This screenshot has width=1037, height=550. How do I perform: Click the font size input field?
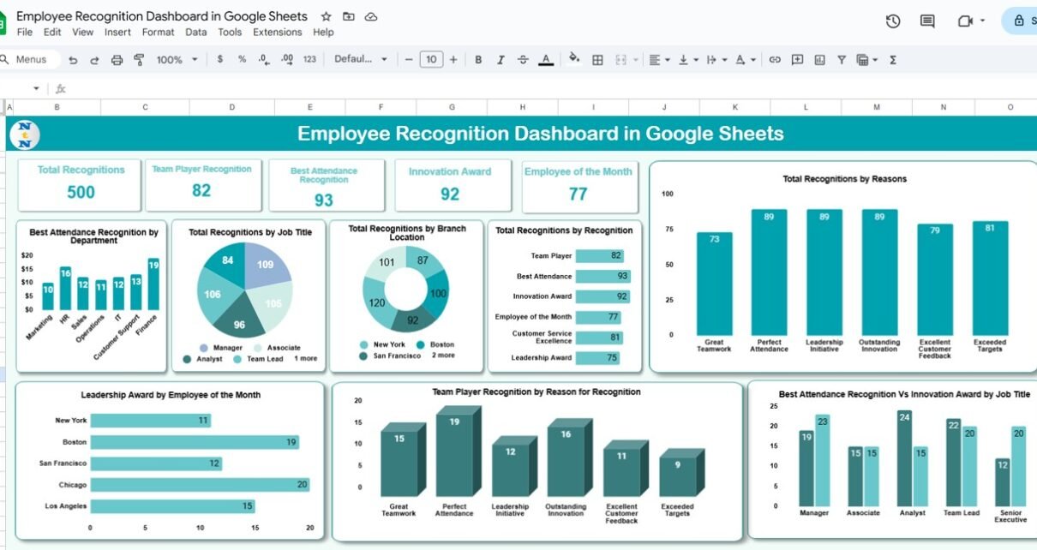click(x=431, y=60)
